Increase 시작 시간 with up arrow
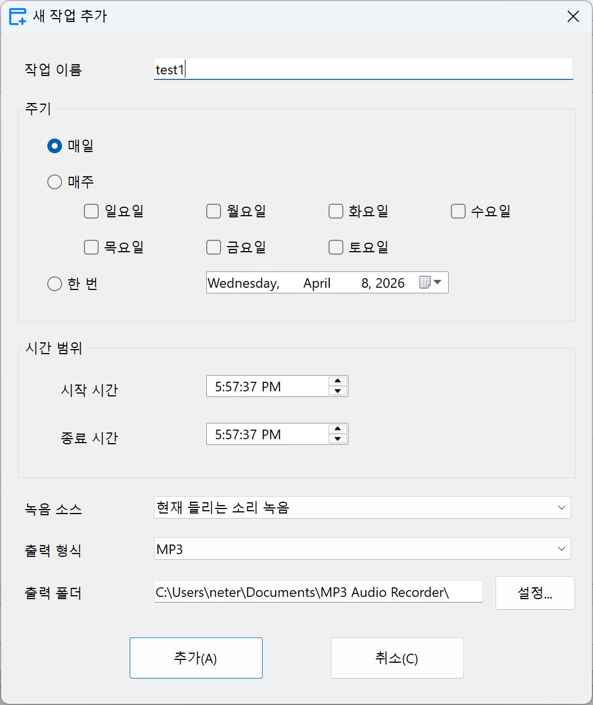 coord(337,381)
